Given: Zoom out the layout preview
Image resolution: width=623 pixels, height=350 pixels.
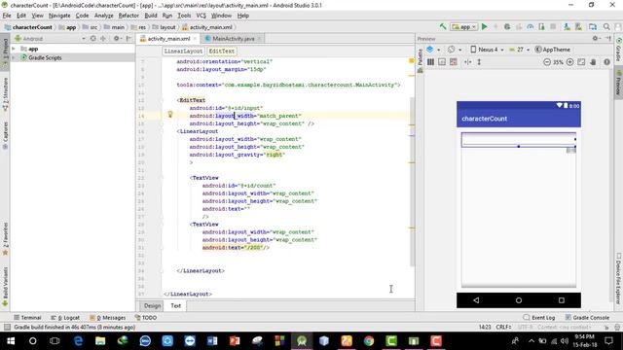Looking at the screenshot, I should 547,62.
